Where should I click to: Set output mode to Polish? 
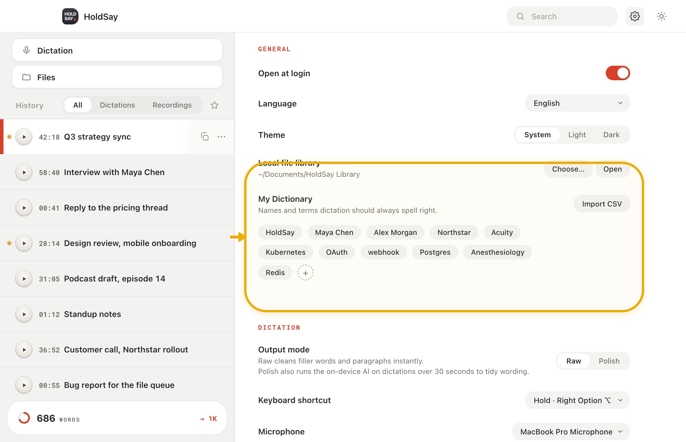click(x=609, y=361)
